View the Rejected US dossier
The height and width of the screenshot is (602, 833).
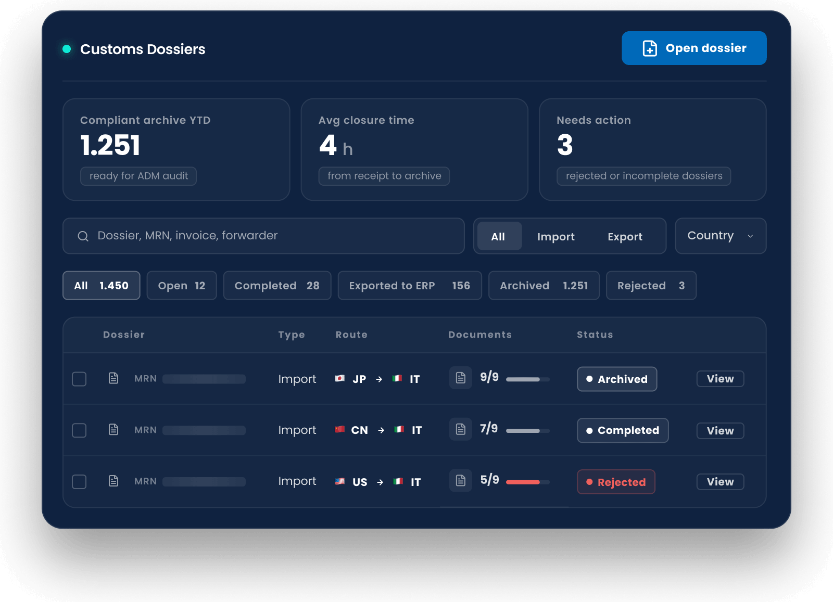(720, 482)
